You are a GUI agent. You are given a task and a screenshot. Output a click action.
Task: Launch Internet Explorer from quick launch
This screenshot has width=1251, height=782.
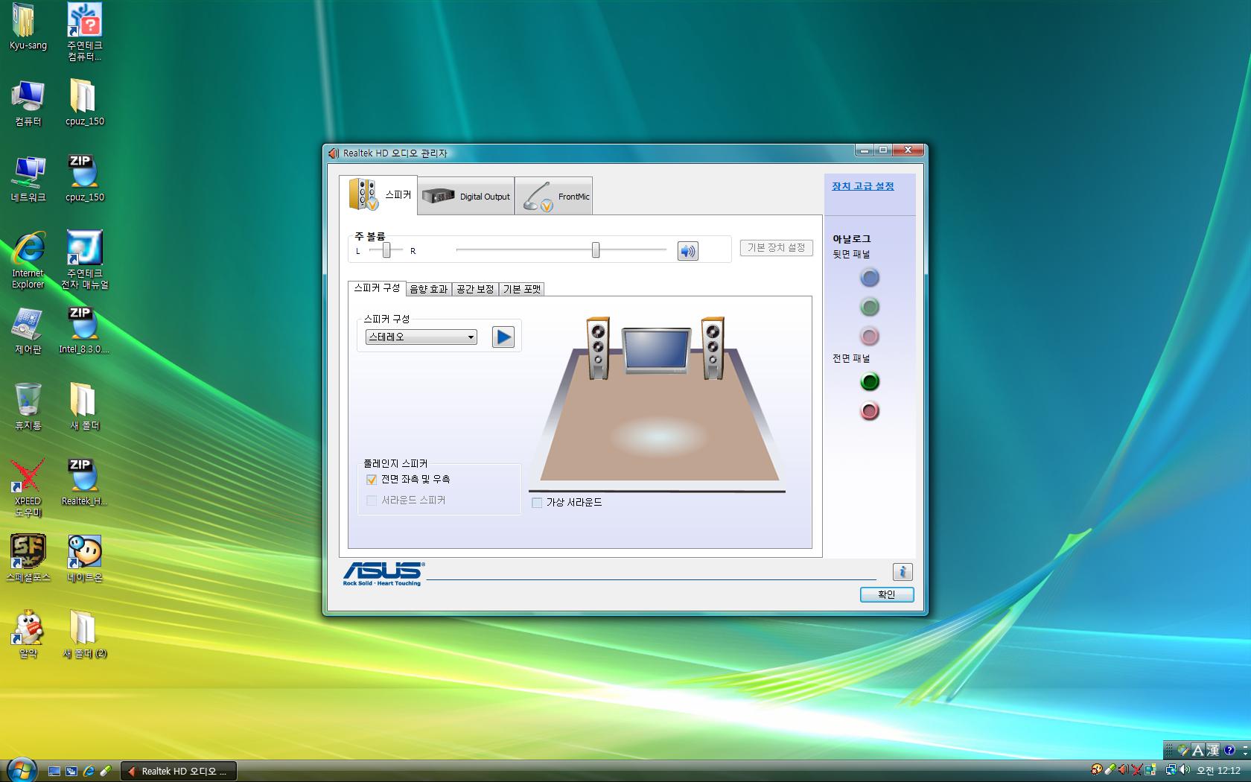(x=88, y=772)
